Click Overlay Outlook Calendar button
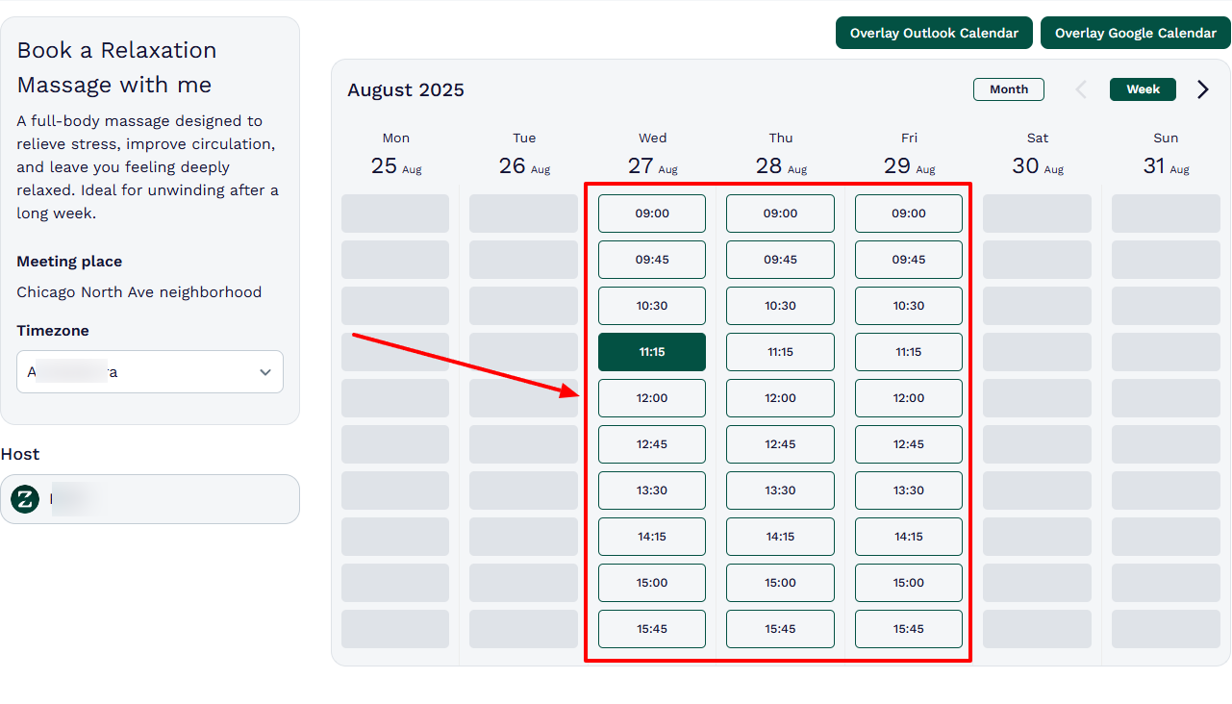The height and width of the screenshot is (704, 1232). [933, 33]
